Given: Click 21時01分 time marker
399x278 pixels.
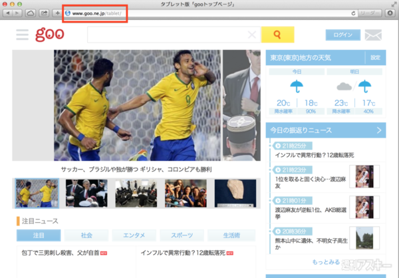Looking at the screenshot, I should [293, 201].
